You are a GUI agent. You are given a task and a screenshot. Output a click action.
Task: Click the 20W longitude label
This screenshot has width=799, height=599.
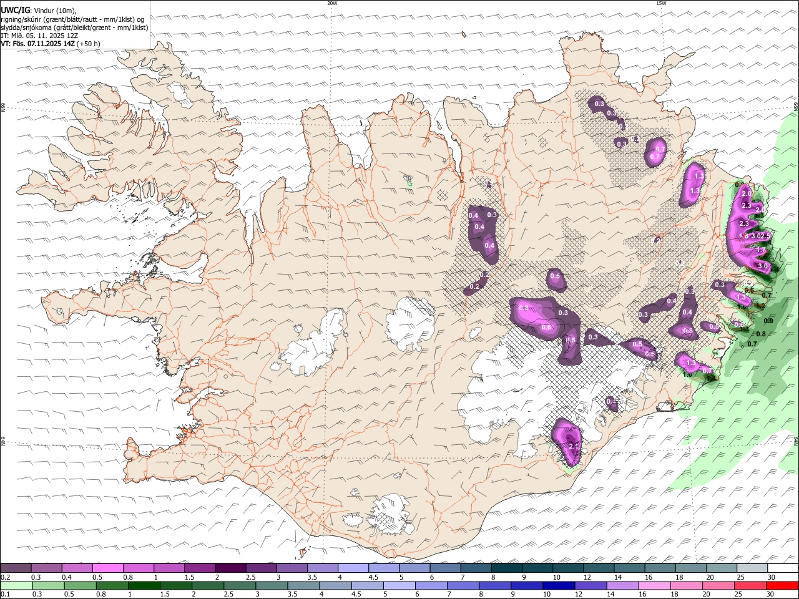pyautogui.click(x=332, y=3)
